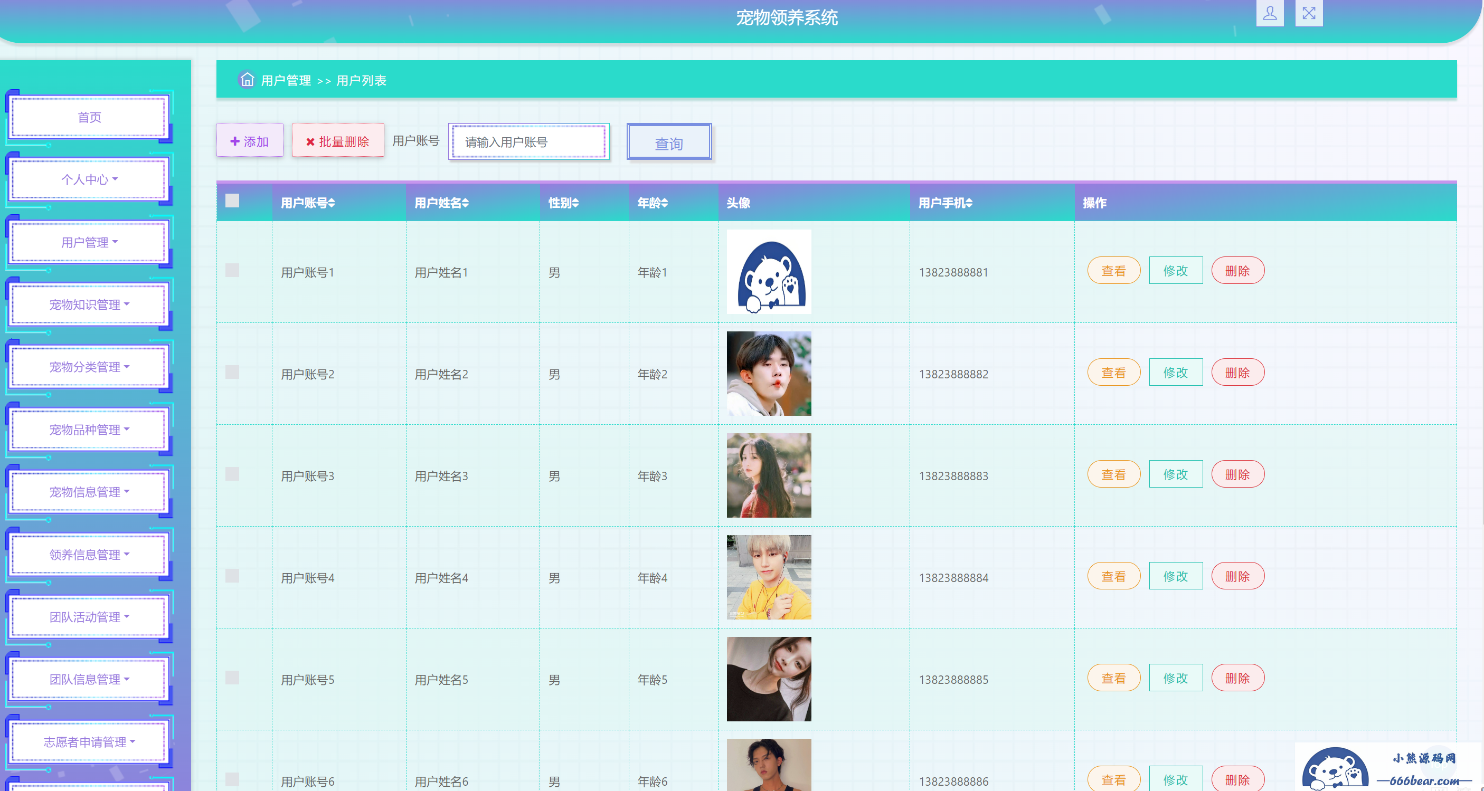Viewport: 1484px width, 791px height.
Task: Delete 用户账号3 with 删除
Action: tap(1237, 474)
